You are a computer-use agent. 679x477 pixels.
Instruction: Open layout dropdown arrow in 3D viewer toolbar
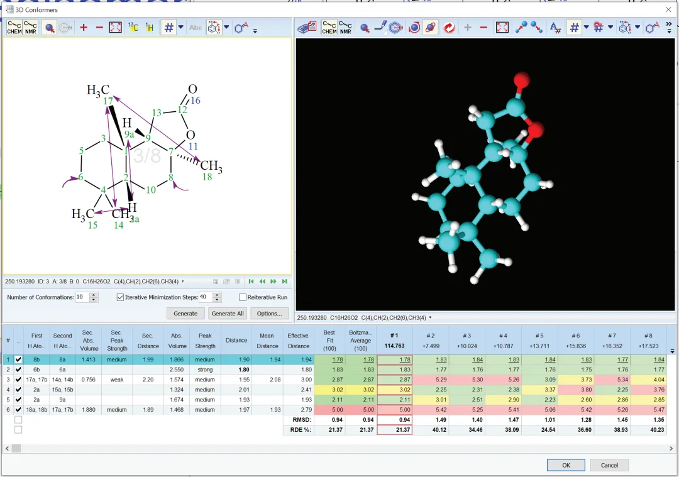tap(638, 27)
